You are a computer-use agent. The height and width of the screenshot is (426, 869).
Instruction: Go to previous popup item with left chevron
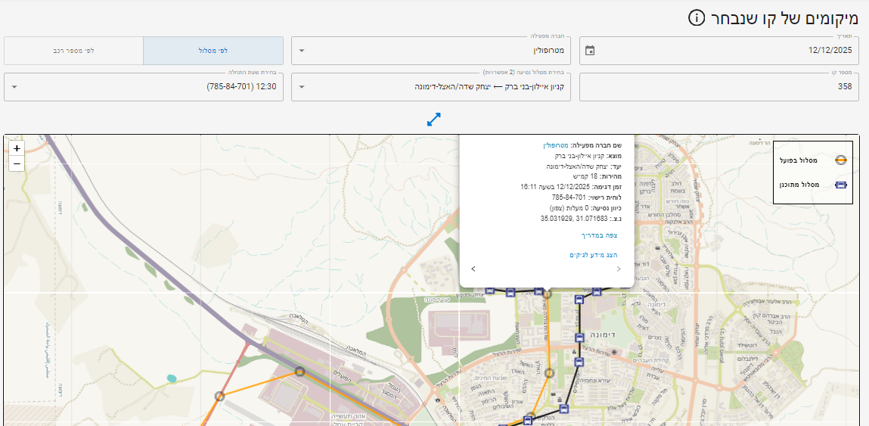[x=473, y=269]
